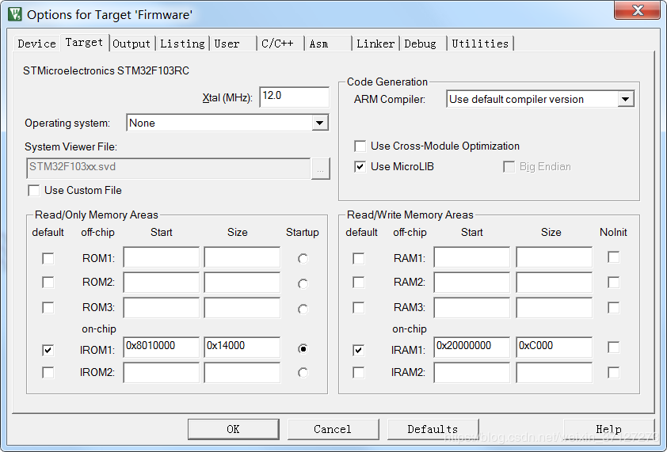Click the RAM1 Start field
The height and width of the screenshot is (452, 667).
click(472, 256)
